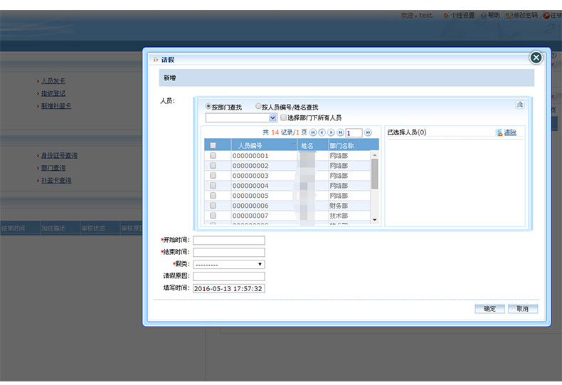
Task: Click the first page pagination icon
Action: point(313,132)
